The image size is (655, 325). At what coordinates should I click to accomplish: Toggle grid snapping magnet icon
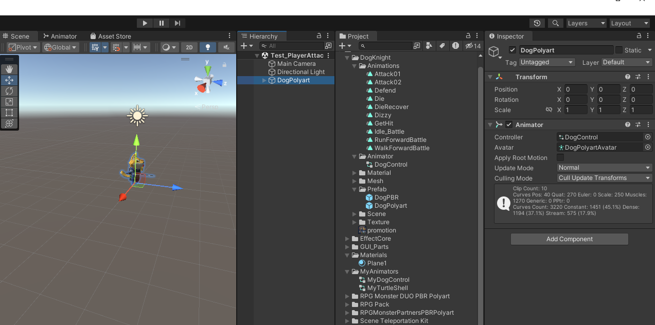pos(116,47)
